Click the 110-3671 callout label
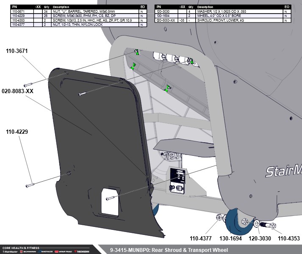 coord(17,51)
